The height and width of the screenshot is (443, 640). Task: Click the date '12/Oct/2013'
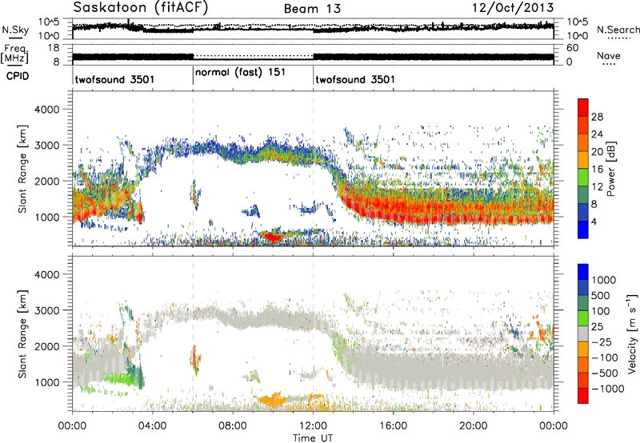pos(513,7)
